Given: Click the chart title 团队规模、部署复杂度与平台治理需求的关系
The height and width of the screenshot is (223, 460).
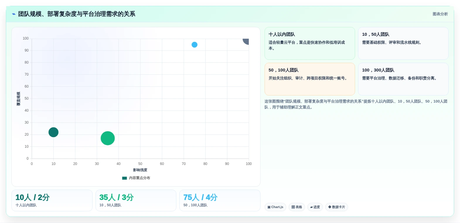Looking at the screenshot, I should click(x=77, y=14).
